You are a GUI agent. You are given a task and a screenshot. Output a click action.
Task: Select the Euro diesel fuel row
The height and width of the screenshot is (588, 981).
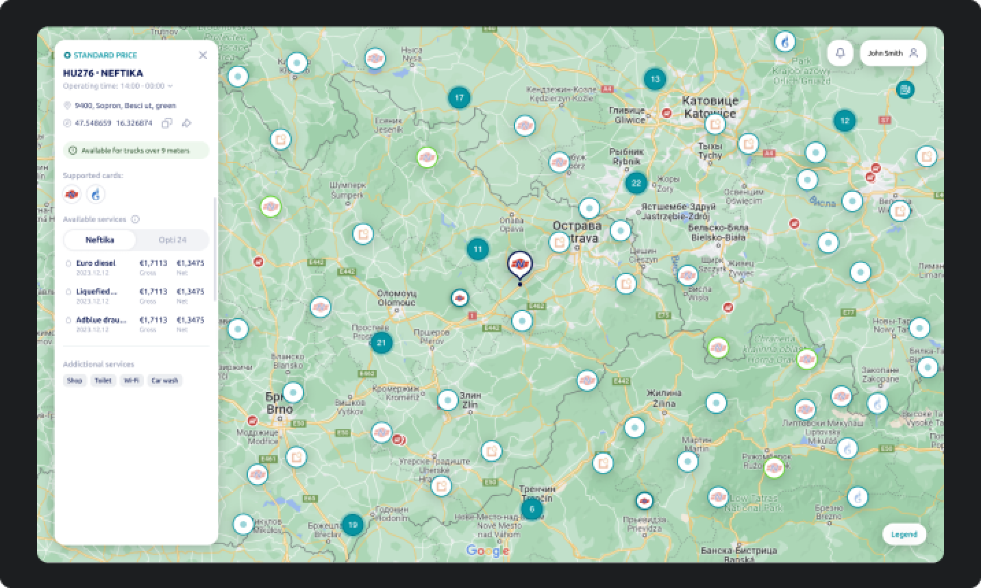[135, 267]
